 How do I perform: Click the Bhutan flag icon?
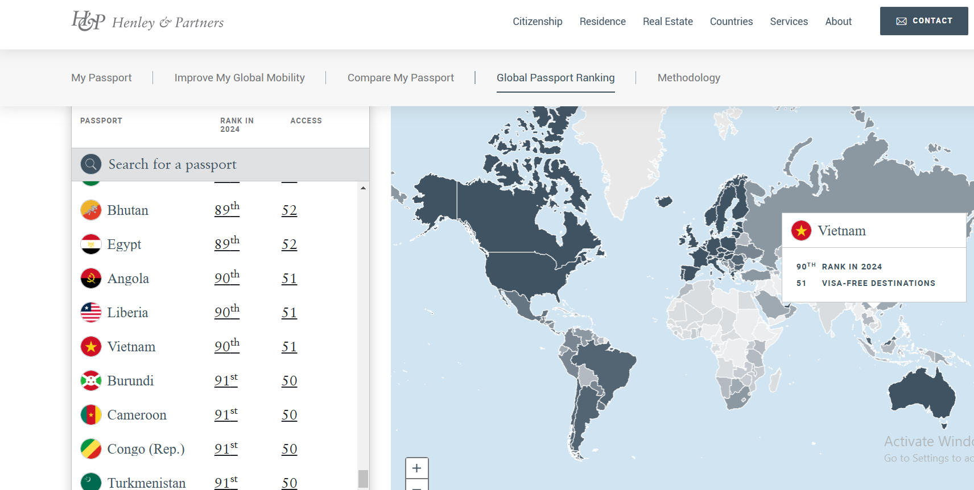point(91,210)
